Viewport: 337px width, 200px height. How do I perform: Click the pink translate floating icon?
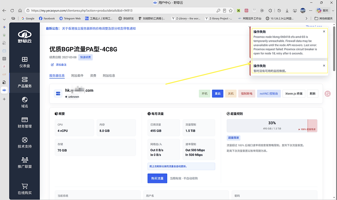327,94
